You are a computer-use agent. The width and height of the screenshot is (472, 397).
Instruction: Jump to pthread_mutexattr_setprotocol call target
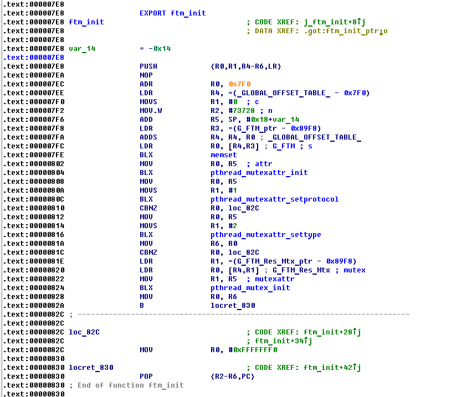point(274,199)
